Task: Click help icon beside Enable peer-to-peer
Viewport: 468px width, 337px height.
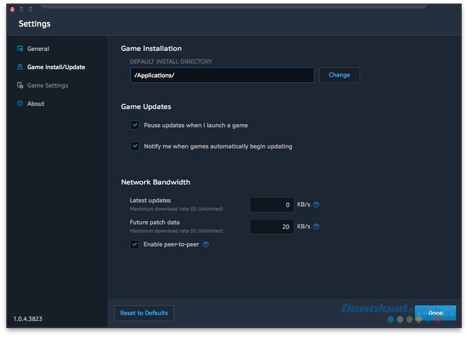Action: pos(205,244)
